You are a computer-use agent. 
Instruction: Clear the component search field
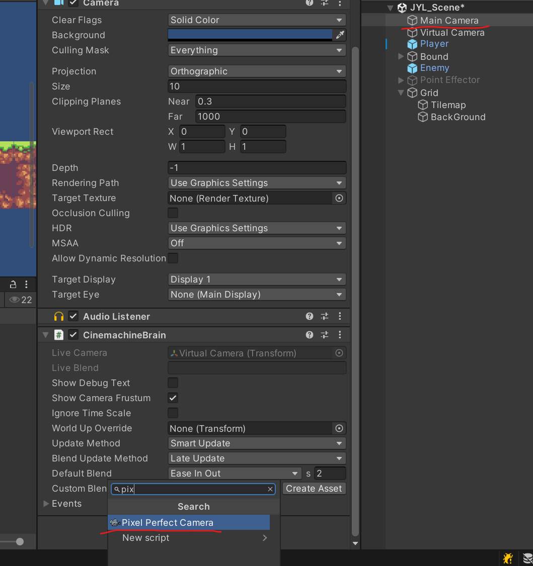coord(270,489)
